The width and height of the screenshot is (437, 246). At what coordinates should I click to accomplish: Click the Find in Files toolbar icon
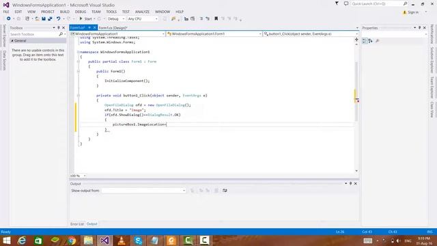coord(173,18)
